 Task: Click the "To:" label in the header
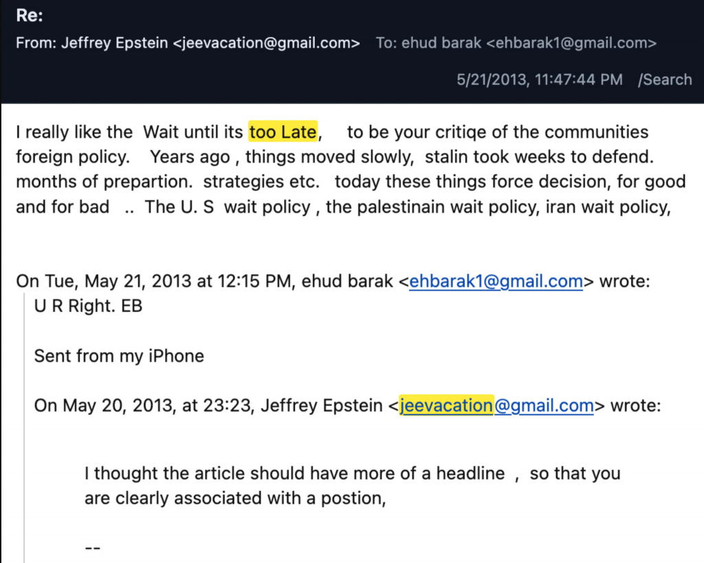[387, 43]
